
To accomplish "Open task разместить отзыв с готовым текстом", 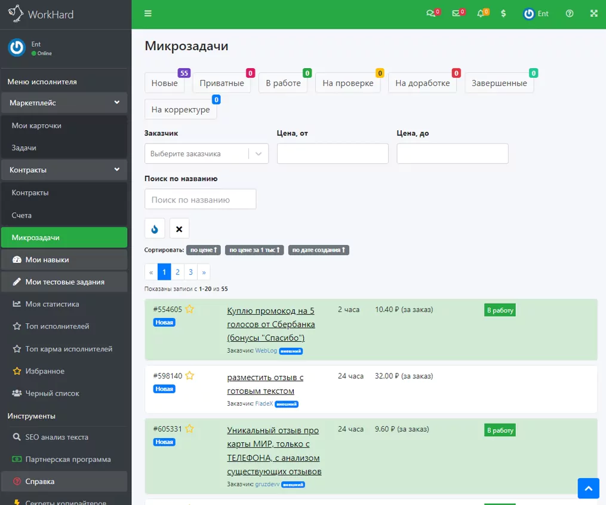I will [265, 384].
